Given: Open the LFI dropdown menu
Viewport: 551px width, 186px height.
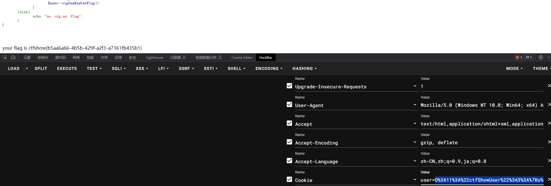Looking at the screenshot, I should (164, 68).
